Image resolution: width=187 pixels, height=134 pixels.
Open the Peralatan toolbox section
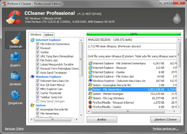[15, 78]
